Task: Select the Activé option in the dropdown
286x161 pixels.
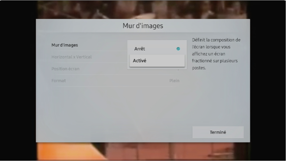Action: [x=157, y=61]
